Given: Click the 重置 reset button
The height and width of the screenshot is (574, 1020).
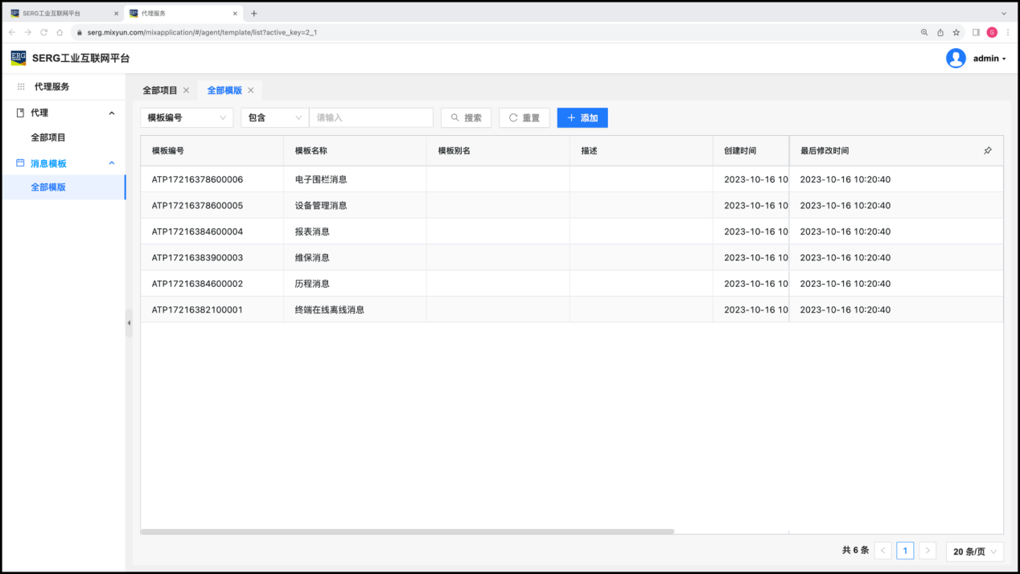Looking at the screenshot, I should click(x=524, y=117).
